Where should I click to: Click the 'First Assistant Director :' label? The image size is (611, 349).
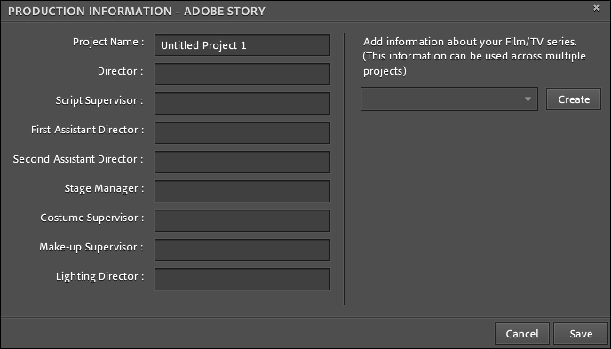tap(88, 130)
